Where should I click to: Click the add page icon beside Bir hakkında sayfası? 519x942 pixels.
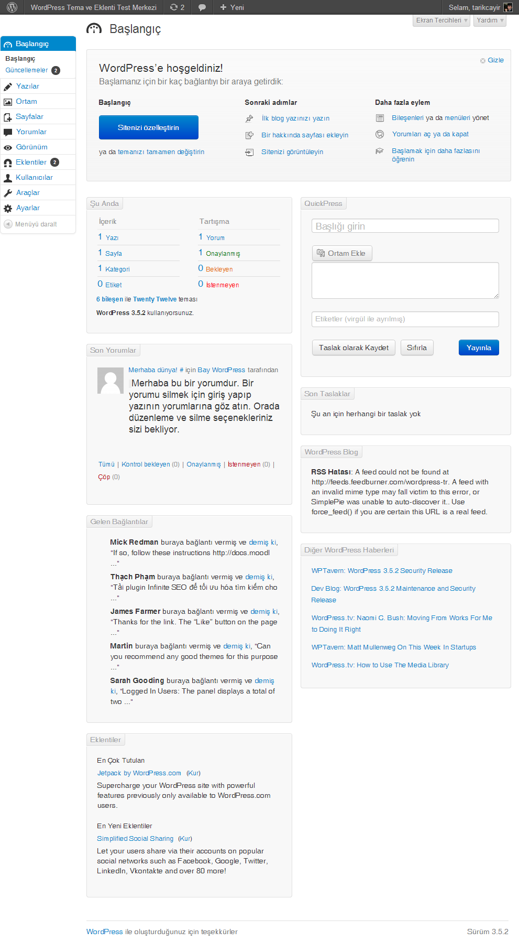click(249, 135)
